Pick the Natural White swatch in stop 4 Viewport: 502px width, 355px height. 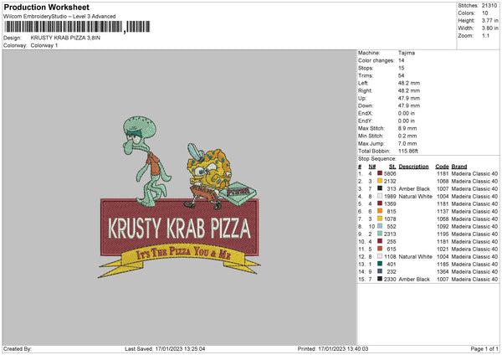tap(380, 196)
